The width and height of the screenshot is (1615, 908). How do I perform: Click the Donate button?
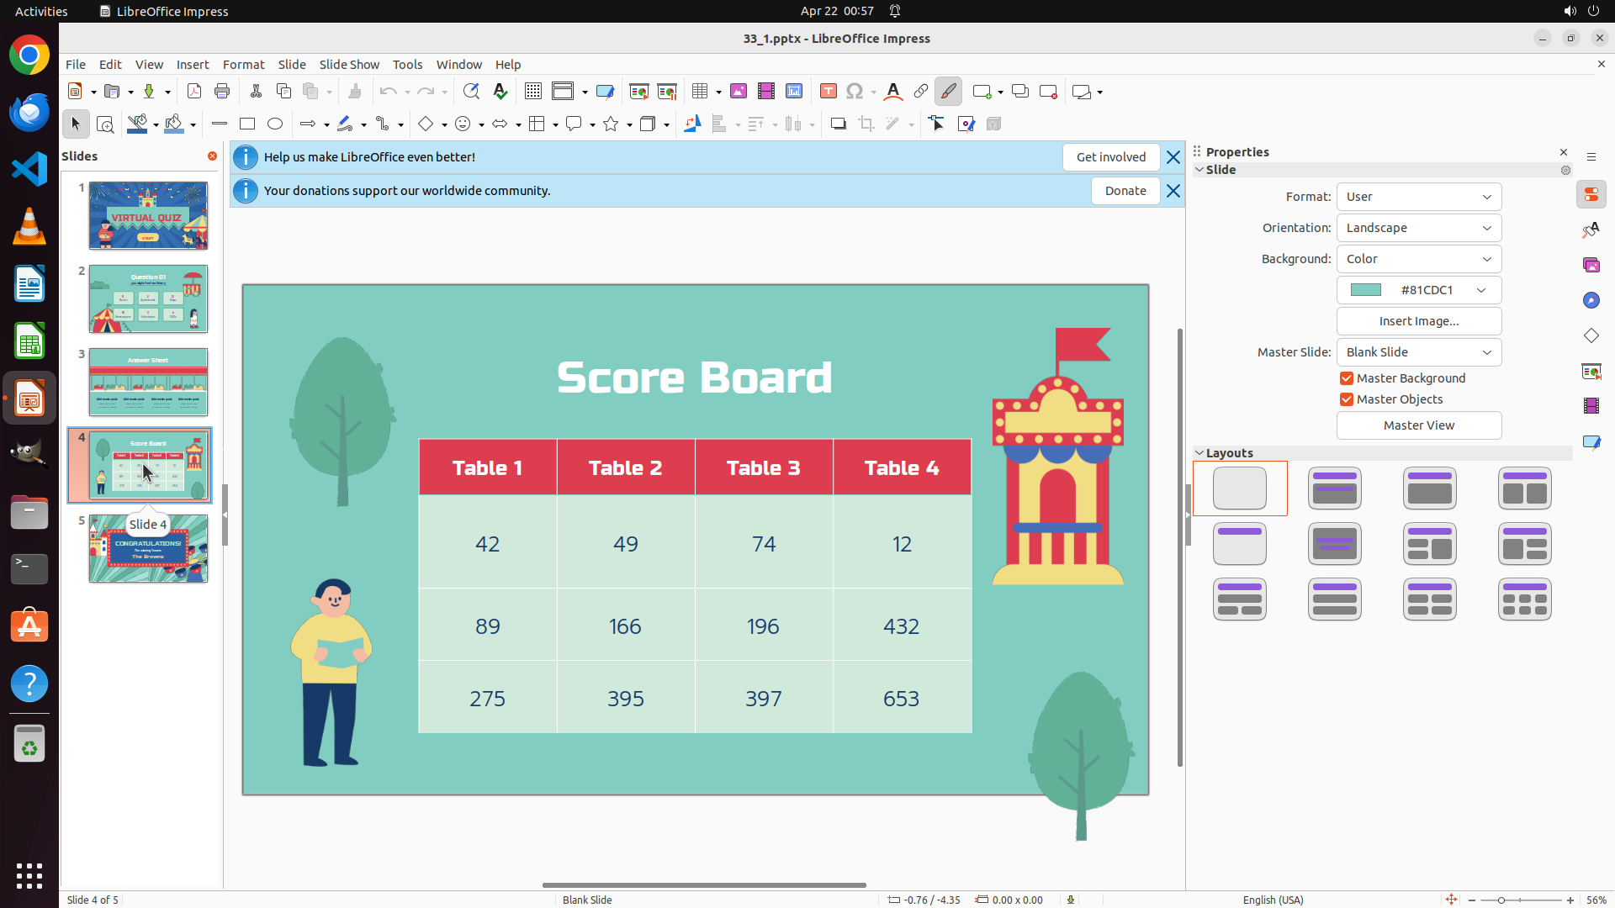[x=1125, y=191]
